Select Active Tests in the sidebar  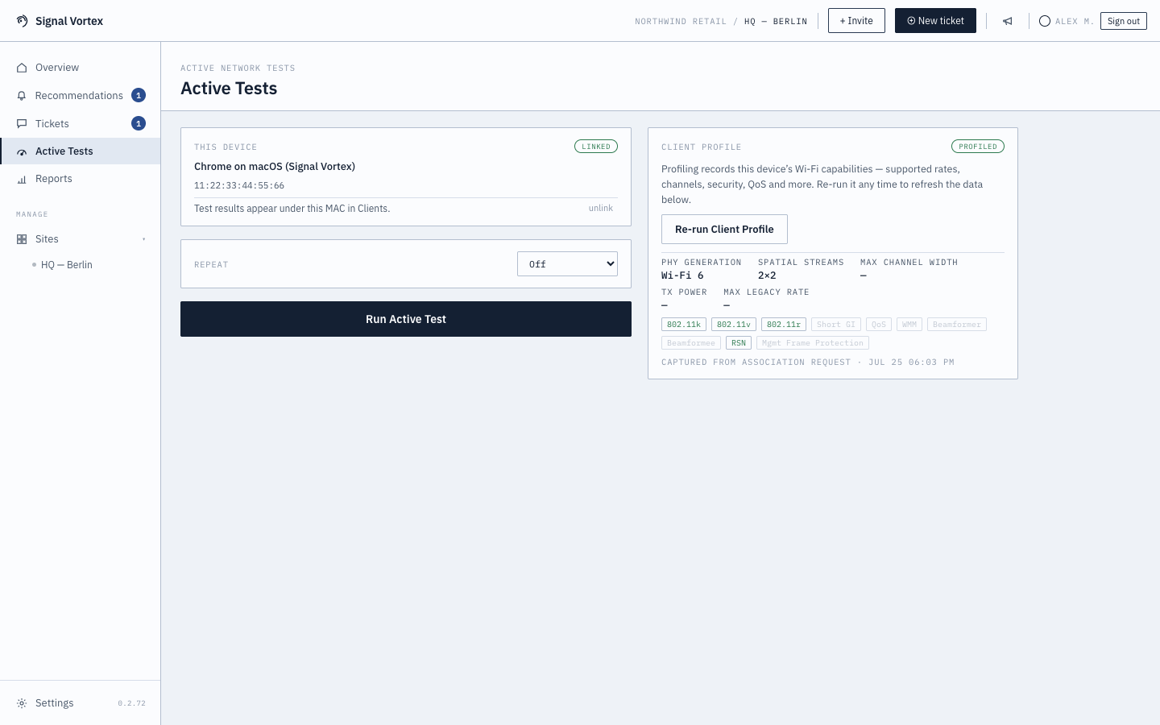[x=81, y=151]
